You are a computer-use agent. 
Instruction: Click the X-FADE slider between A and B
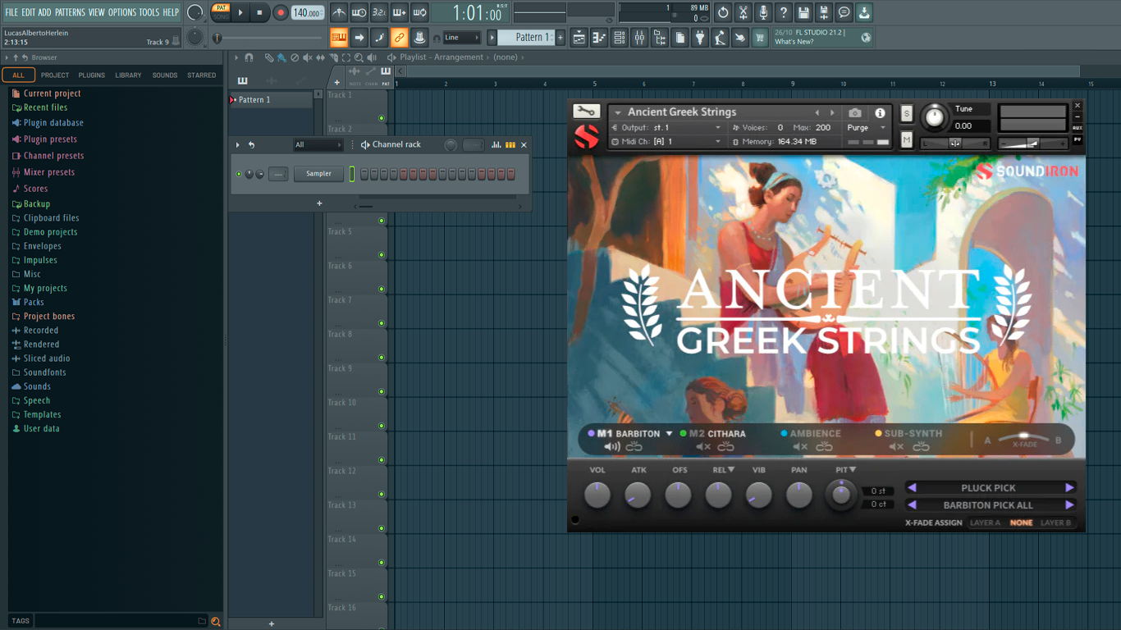click(1023, 437)
